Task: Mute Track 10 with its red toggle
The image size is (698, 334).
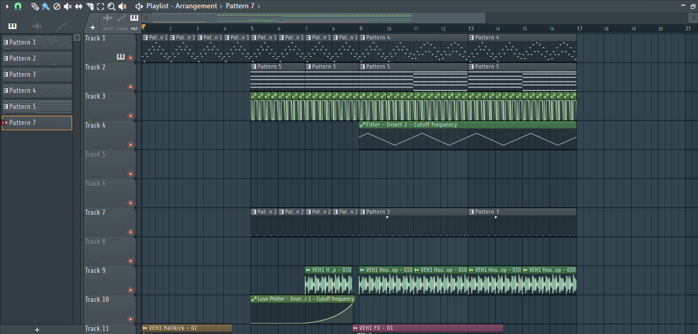Action: pos(130,319)
